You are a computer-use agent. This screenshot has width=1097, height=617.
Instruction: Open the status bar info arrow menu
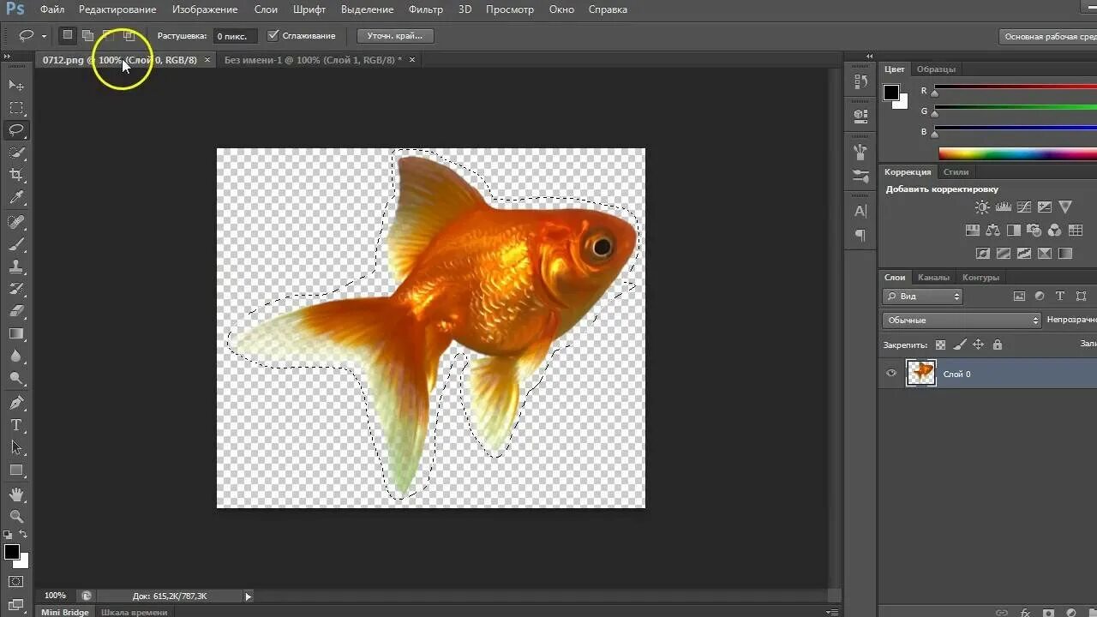point(249,596)
